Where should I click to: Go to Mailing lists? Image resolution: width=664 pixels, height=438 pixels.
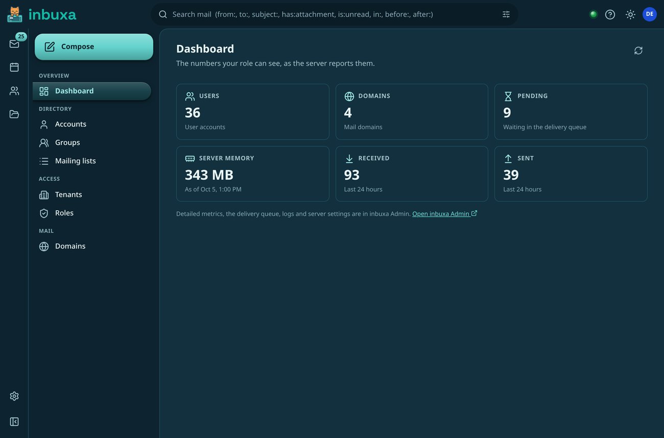pyautogui.click(x=92, y=161)
